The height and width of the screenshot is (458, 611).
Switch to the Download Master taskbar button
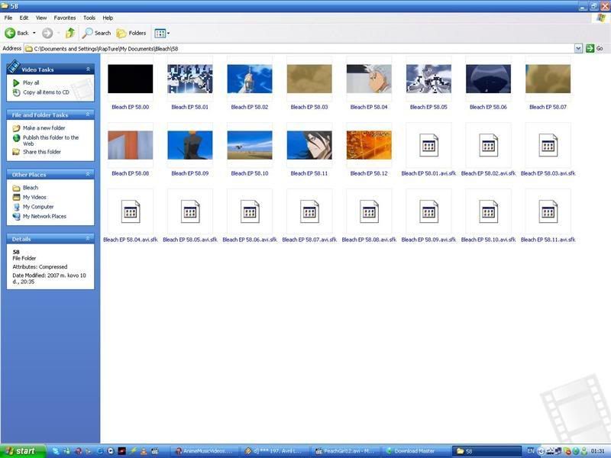pyautogui.click(x=414, y=451)
